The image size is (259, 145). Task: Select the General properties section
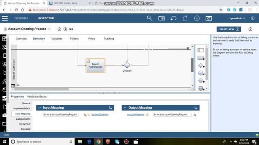(x=26, y=103)
